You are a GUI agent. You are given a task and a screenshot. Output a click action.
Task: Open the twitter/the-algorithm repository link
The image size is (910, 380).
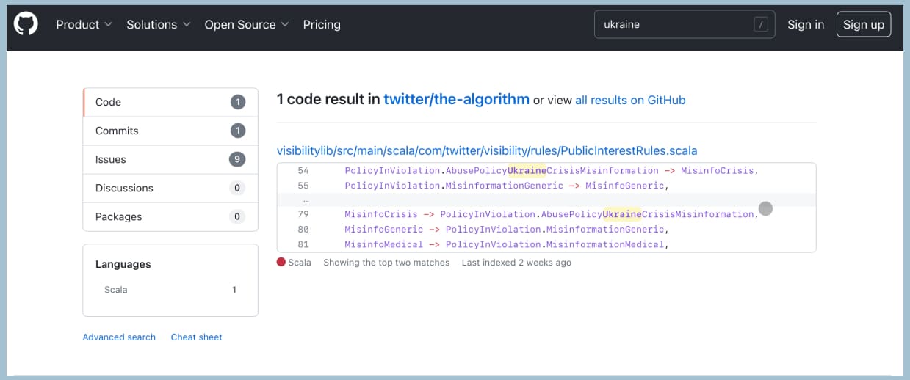click(456, 99)
